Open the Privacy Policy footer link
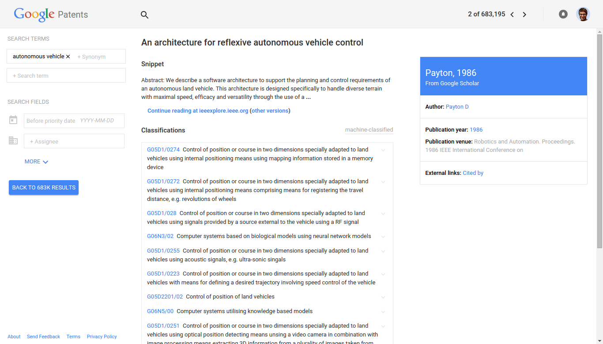 102,336
